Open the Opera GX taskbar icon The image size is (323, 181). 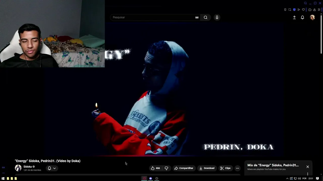144,178
